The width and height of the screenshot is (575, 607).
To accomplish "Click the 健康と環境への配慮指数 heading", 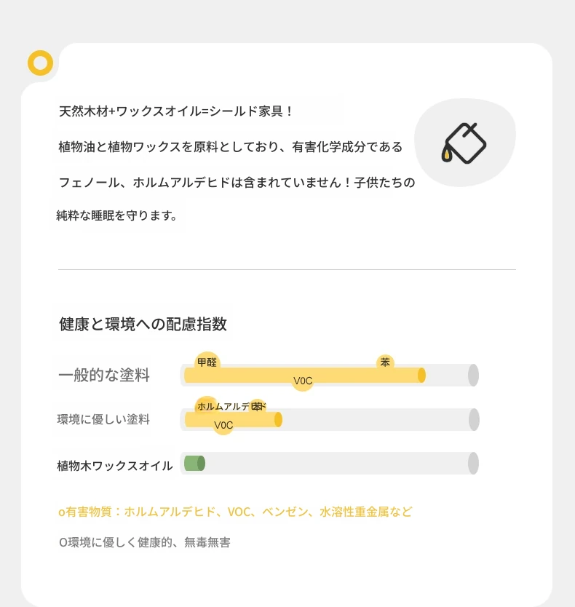I will [143, 324].
